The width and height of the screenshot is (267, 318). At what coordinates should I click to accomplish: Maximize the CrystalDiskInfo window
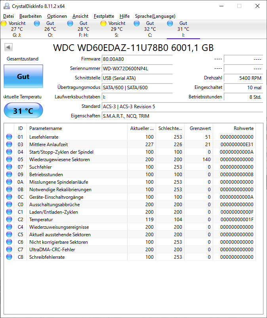[239, 6]
